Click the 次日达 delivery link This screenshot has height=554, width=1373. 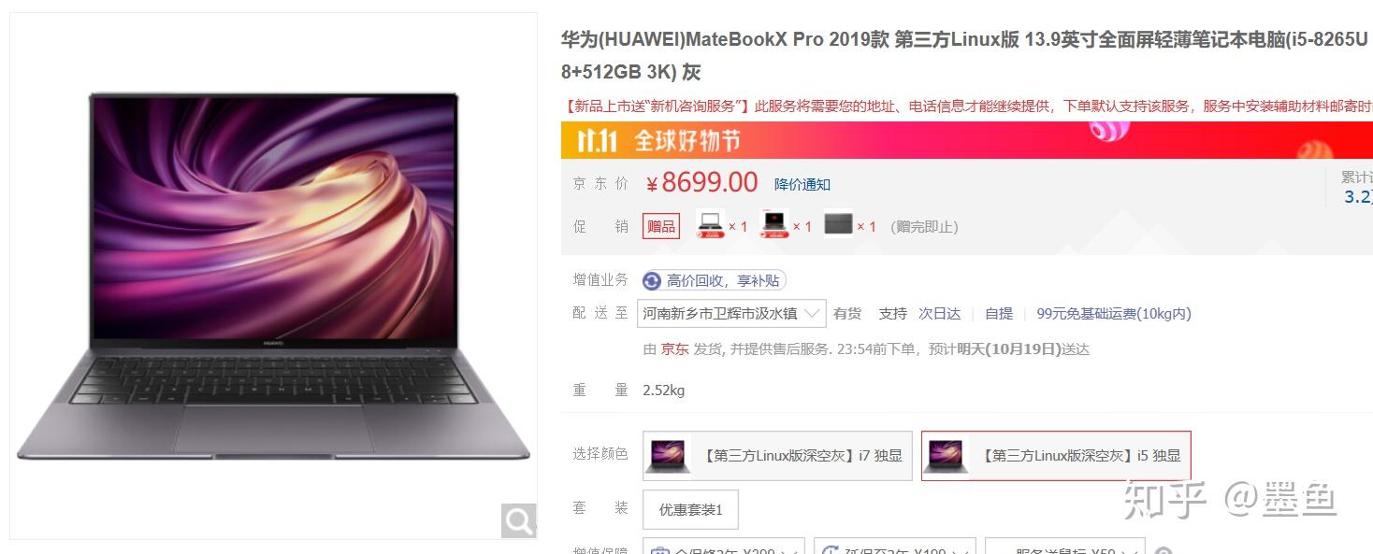click(939, 314)
